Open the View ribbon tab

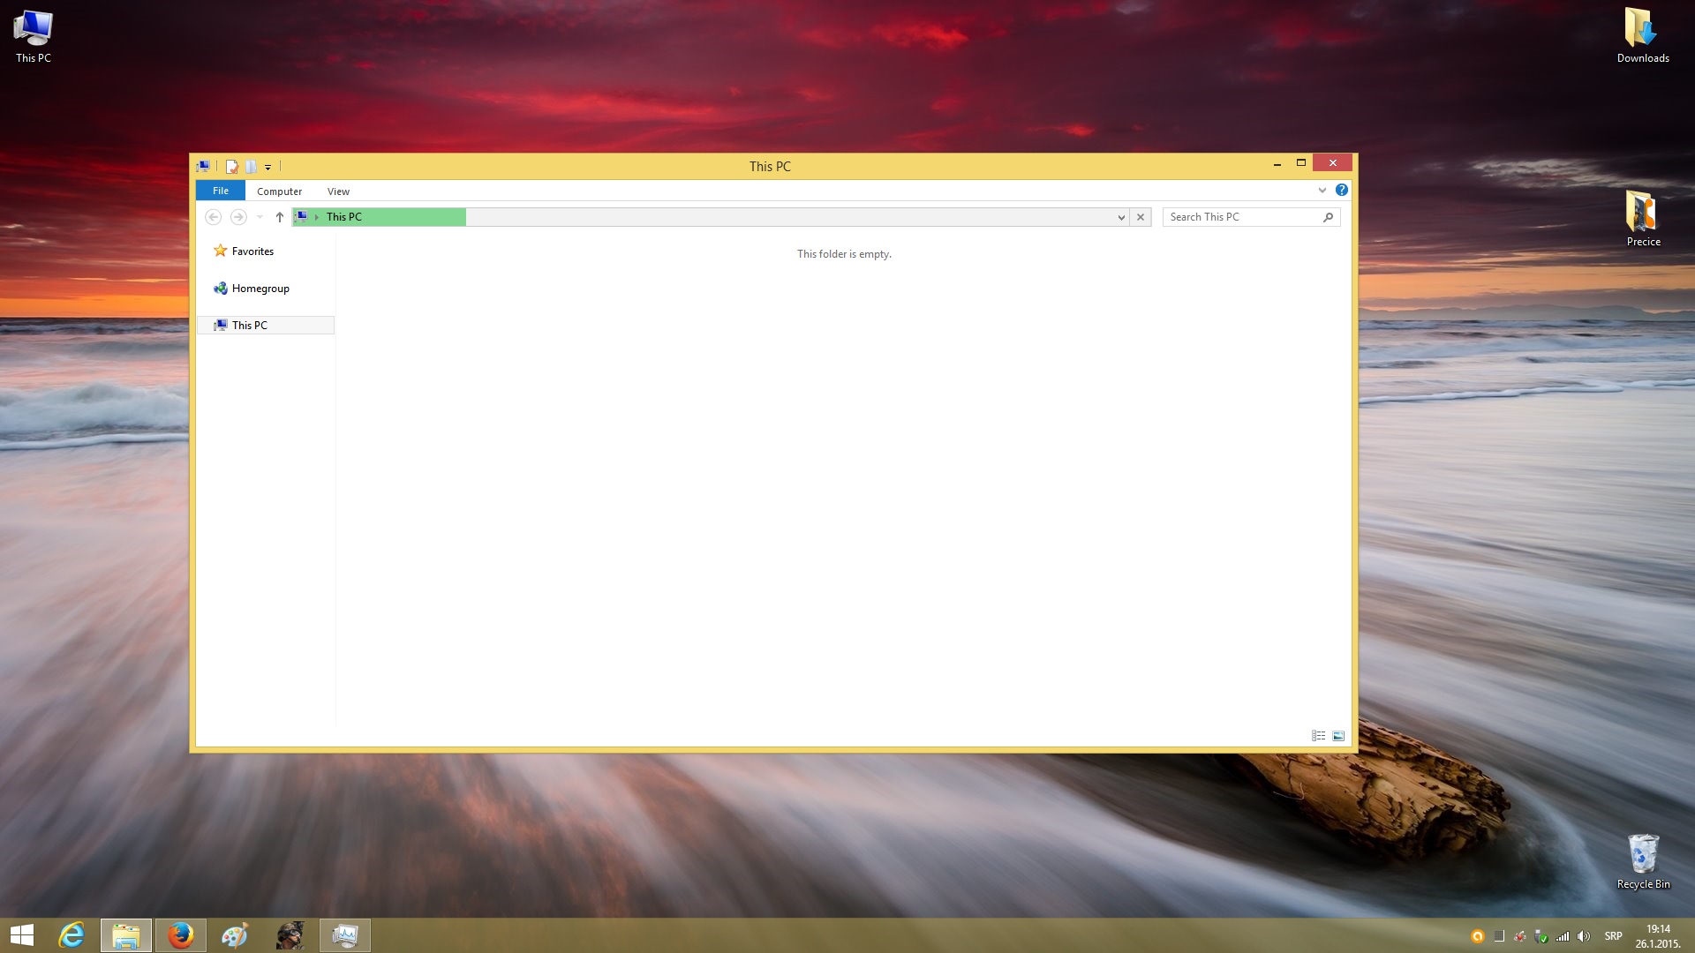[338, 191]
